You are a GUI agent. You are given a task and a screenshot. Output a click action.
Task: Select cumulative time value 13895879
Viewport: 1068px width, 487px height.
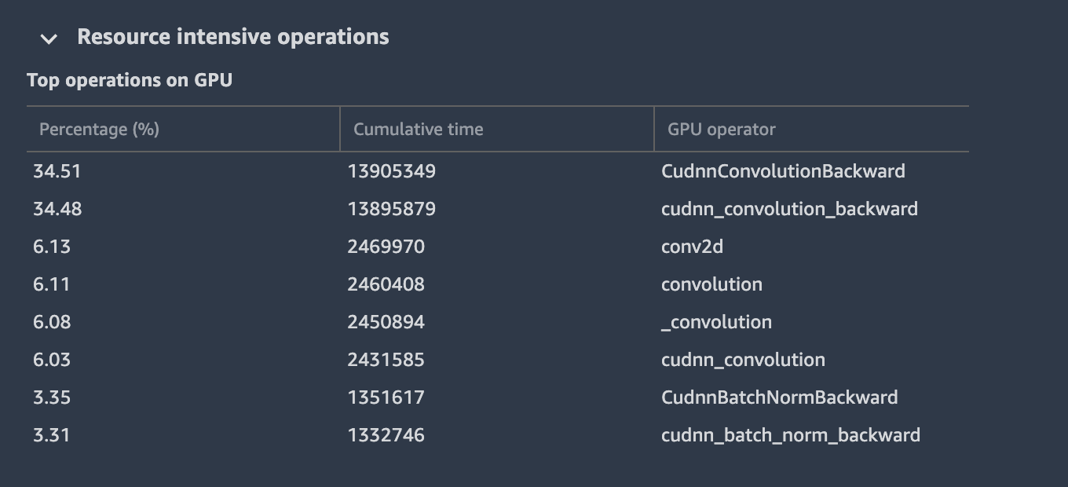391,209
